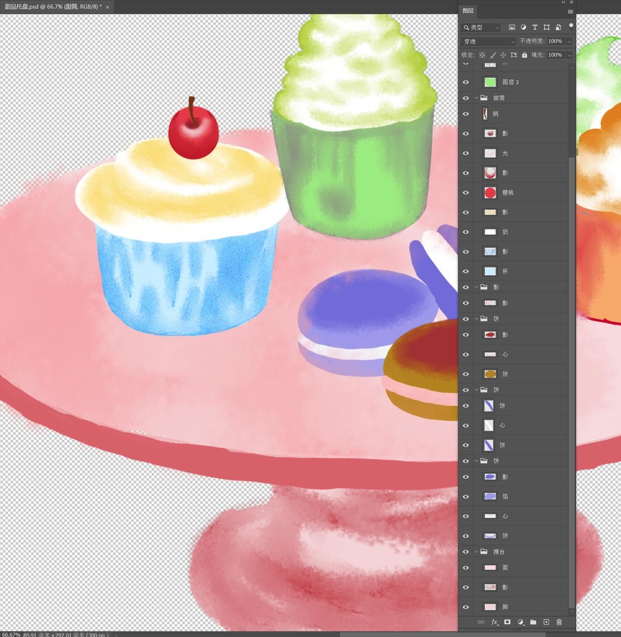Create a new layer group
The height and width of the screenshot is (637, 621).
pyautogui.click(x=533, y=622)
